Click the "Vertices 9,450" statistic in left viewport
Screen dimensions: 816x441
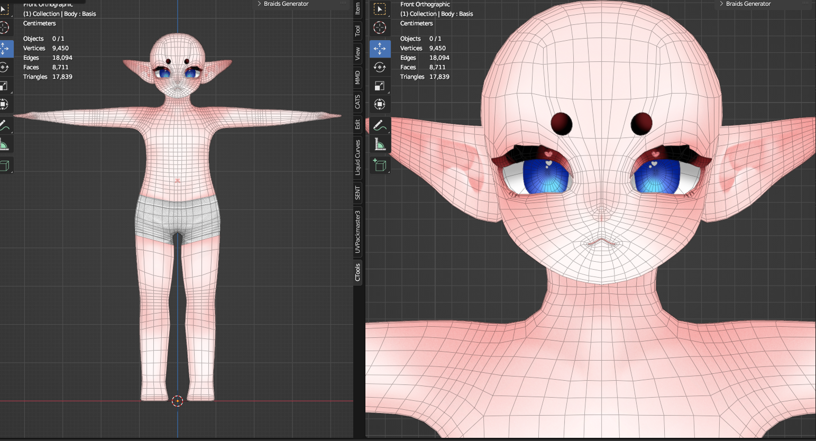46,48
